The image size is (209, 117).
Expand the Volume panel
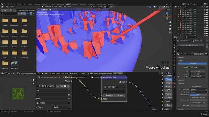181,80
